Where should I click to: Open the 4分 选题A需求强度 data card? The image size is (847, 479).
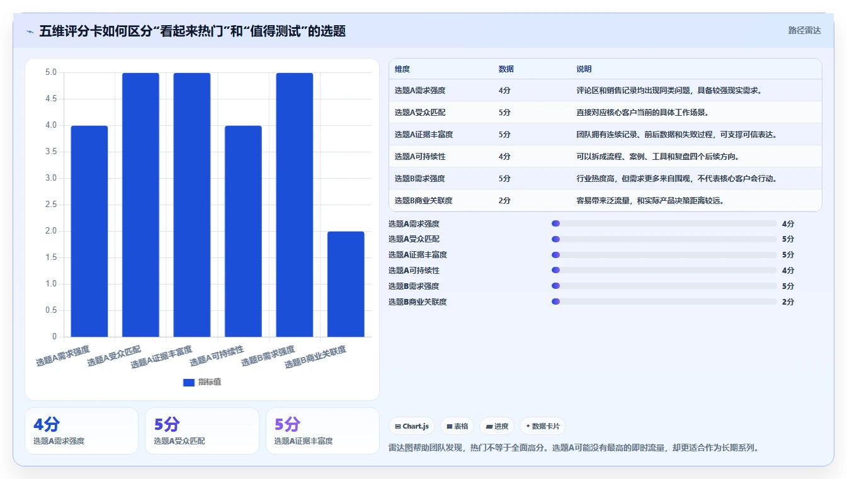point(81,431)
